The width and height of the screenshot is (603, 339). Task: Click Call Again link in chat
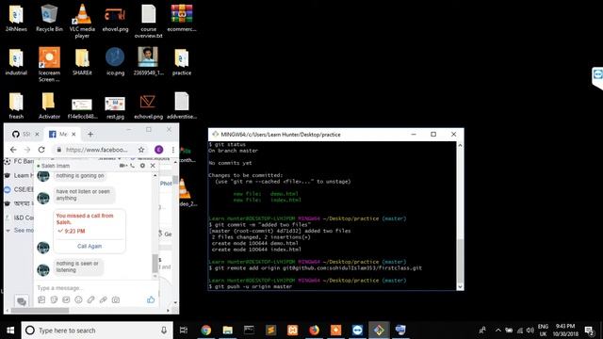[90, 246]
